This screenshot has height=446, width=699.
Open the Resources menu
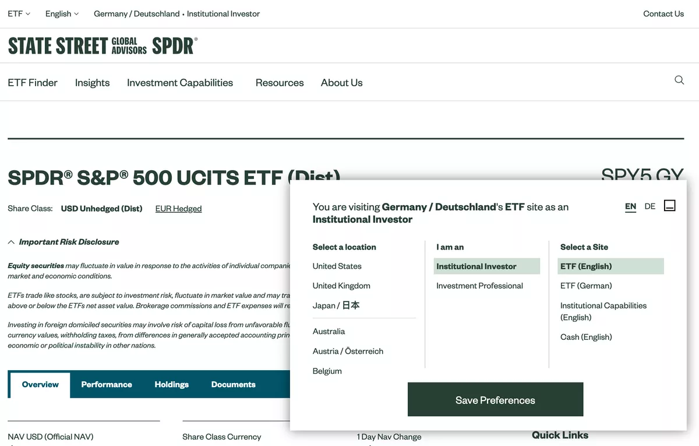280,83
